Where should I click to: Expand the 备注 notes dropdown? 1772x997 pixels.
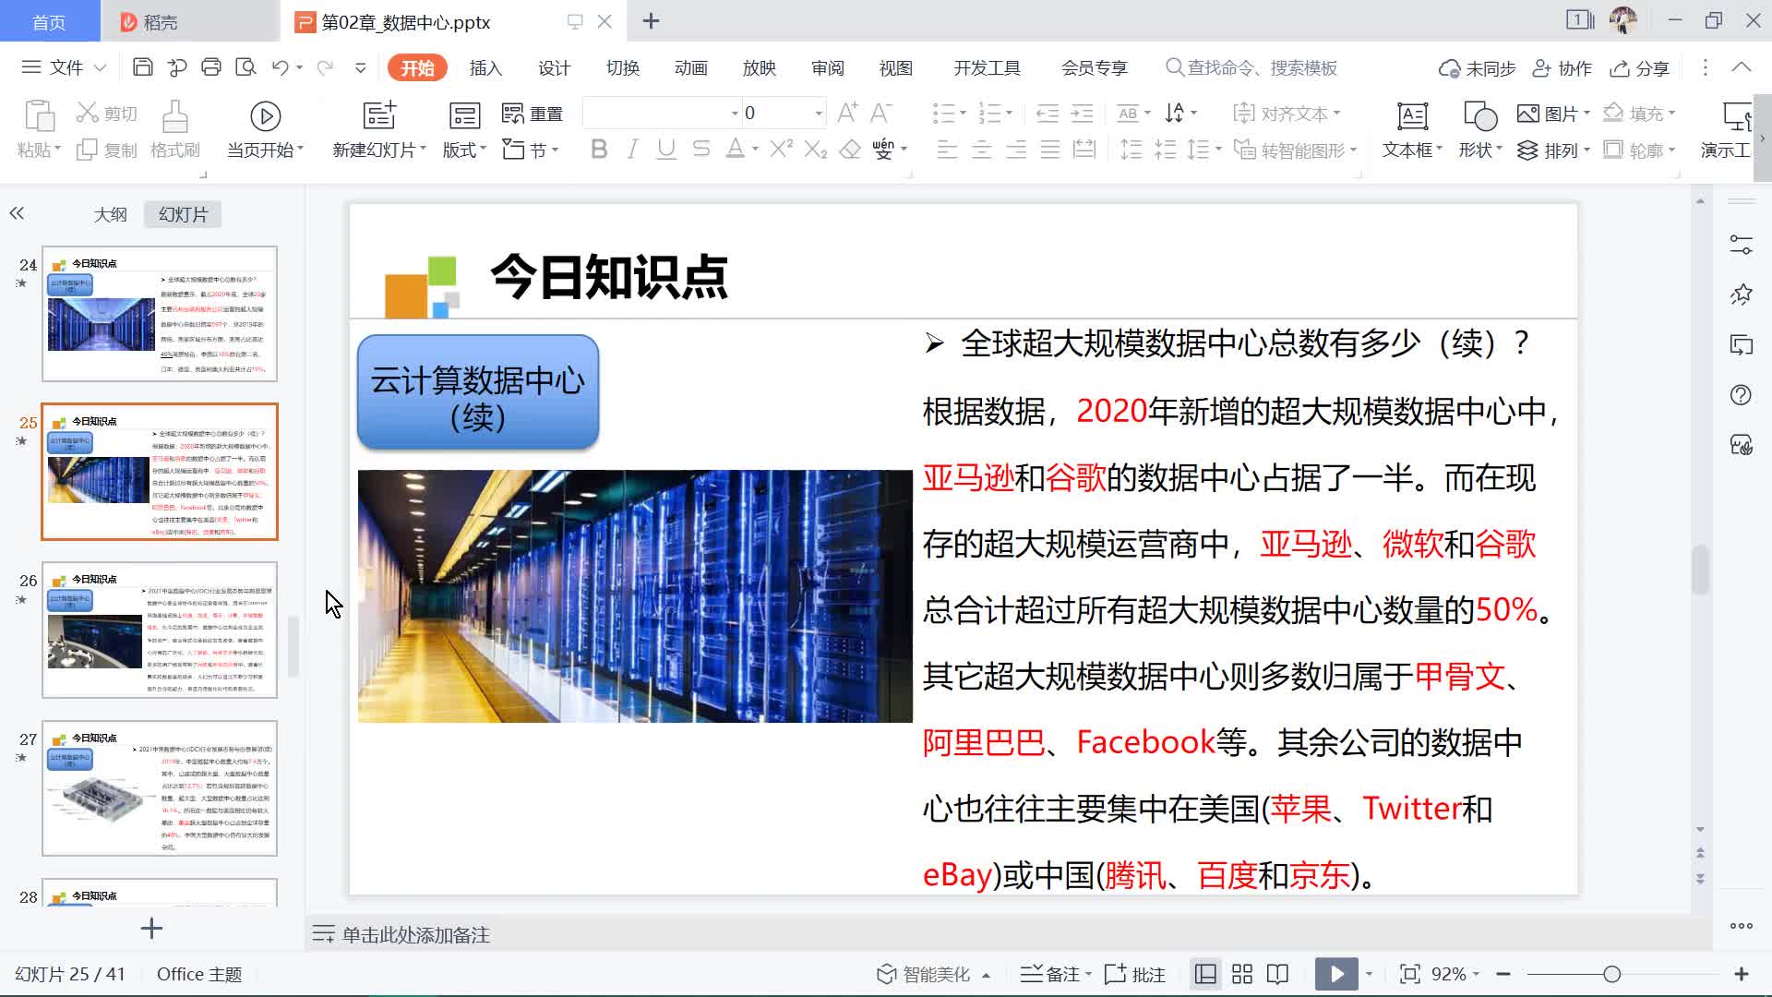[x=1088, y=974]
